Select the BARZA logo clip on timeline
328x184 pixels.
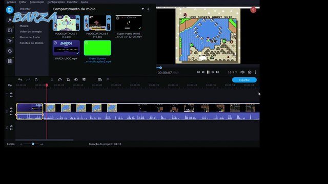[x=30, y=111]
